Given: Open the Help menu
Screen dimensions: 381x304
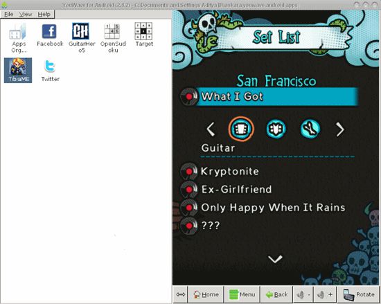Looking at the screenshot, I should tap(44, 15).
